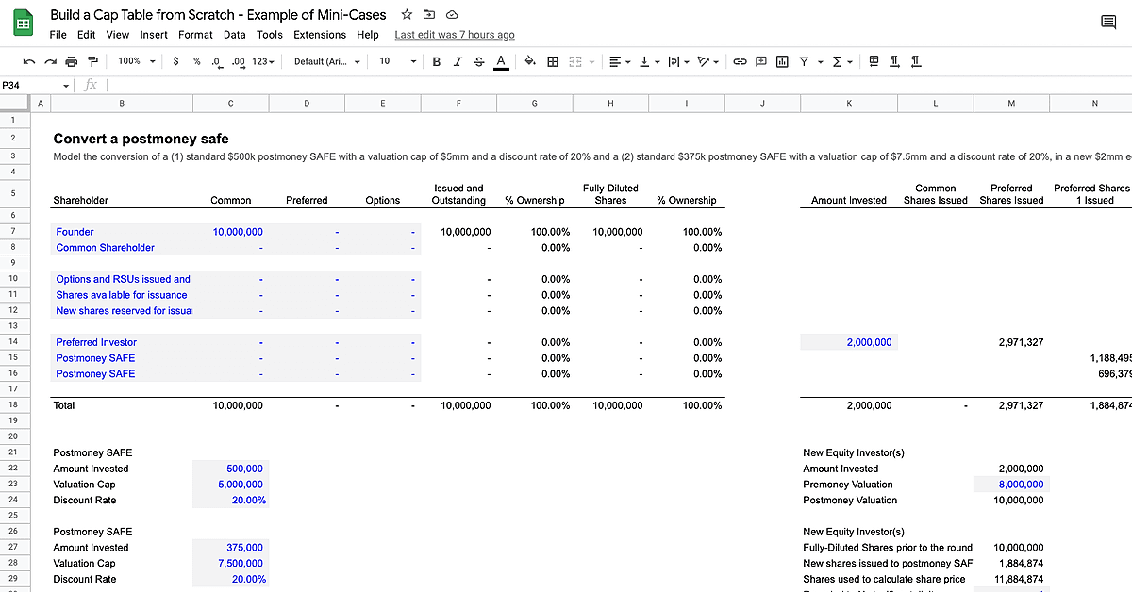Open the Help menu
The height and width of the screenshot is (592, 1132).
(368, 35)
